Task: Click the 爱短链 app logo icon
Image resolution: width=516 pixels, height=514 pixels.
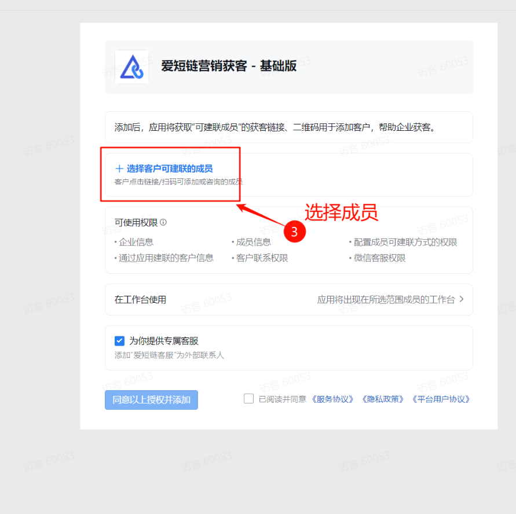Action: (131, 67)
